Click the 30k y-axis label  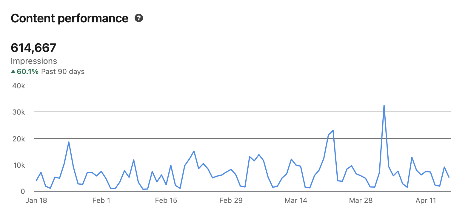pyautogui.click(x=19, y=112)
